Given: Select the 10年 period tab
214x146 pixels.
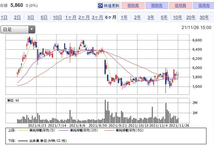Looking at the screenshot, I should [x=177, y=17].
